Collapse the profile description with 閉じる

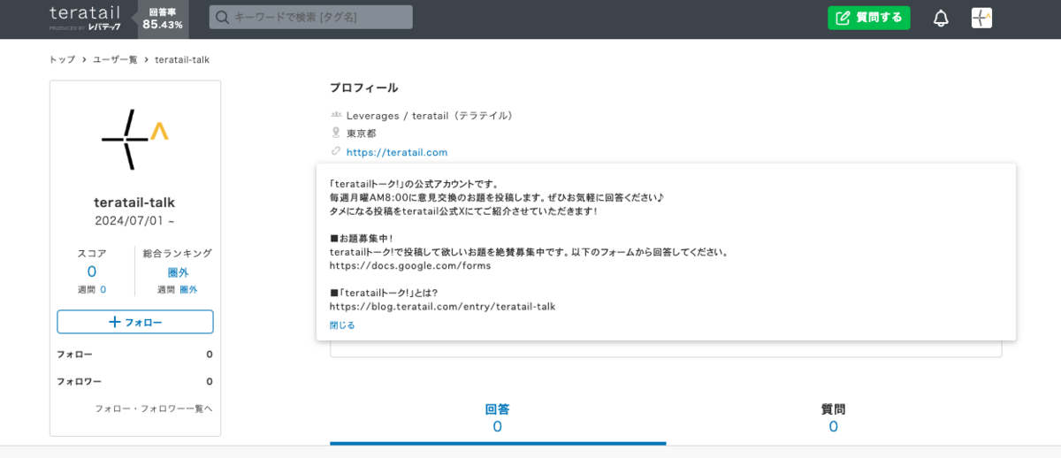pos(342,325)
